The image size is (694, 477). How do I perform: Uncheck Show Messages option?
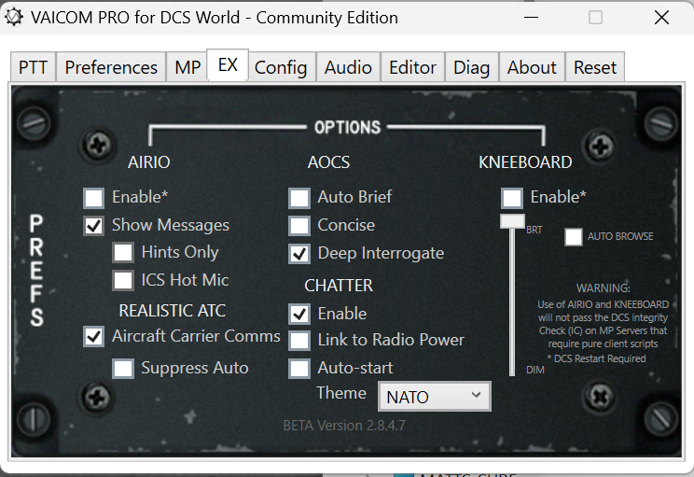pyautogui.click(x=94, y=226)
